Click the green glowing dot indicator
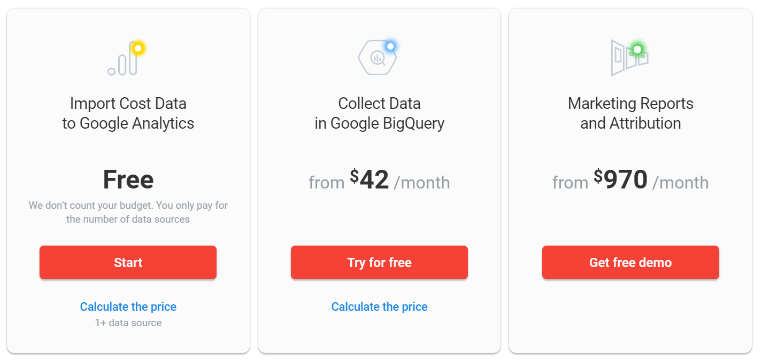Image resolution: width=762 pixels, height=362 pixels. [x=637, y=50]
